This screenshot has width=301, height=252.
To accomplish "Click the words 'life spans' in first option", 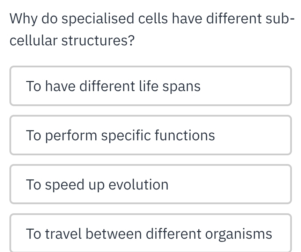I will pos(170,86).
